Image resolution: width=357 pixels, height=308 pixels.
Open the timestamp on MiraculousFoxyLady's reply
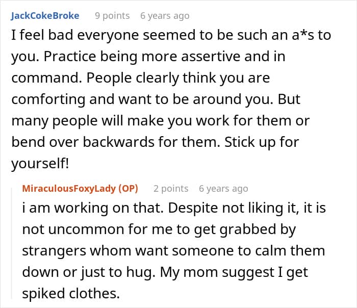click(223, 188)
